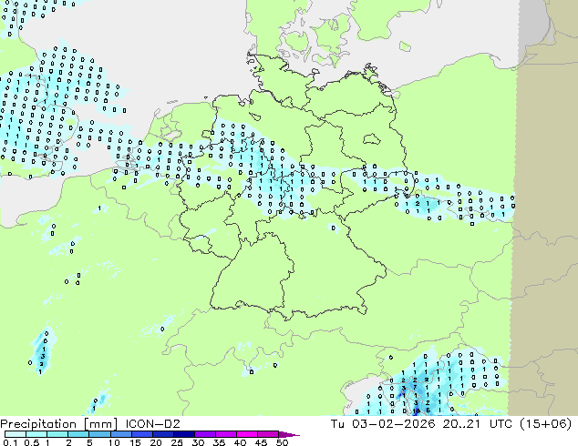This screenshot has height=446, width=578.
Task: Click the 40–45 mm magenta legend swatch
Action: (246, 434)
